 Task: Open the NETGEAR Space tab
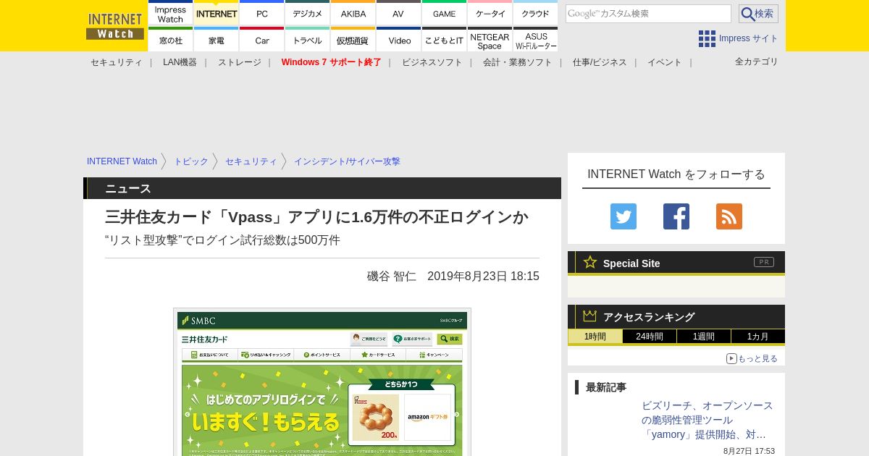pos(490,40)
